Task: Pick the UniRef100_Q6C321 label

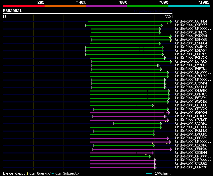Action: pyautogui.click(x=191, y=138)
